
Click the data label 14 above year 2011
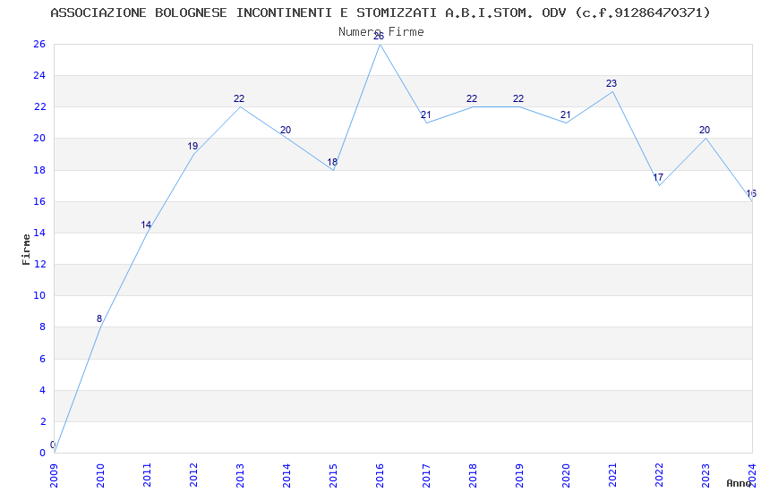[x=146, y=225]
